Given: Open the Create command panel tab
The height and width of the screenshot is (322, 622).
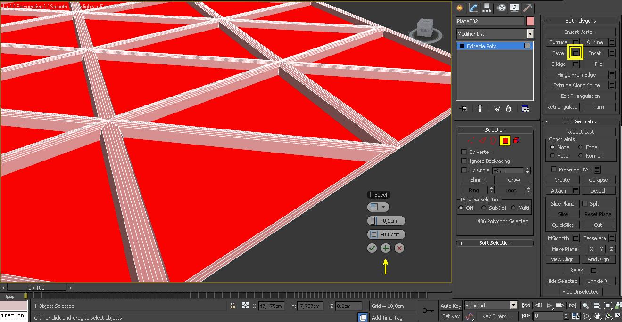Looking at the screenshot, I should click(x=459, y=8).
